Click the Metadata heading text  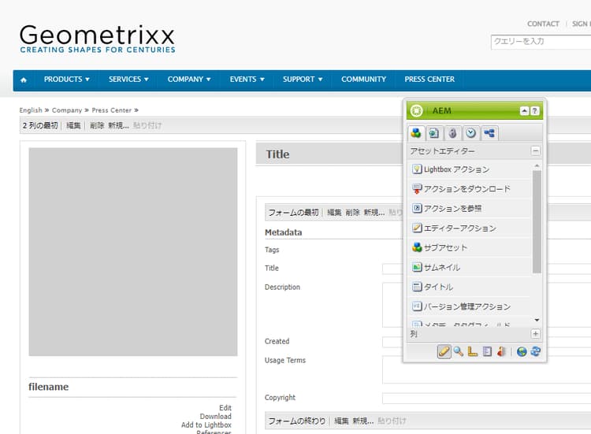284,232
